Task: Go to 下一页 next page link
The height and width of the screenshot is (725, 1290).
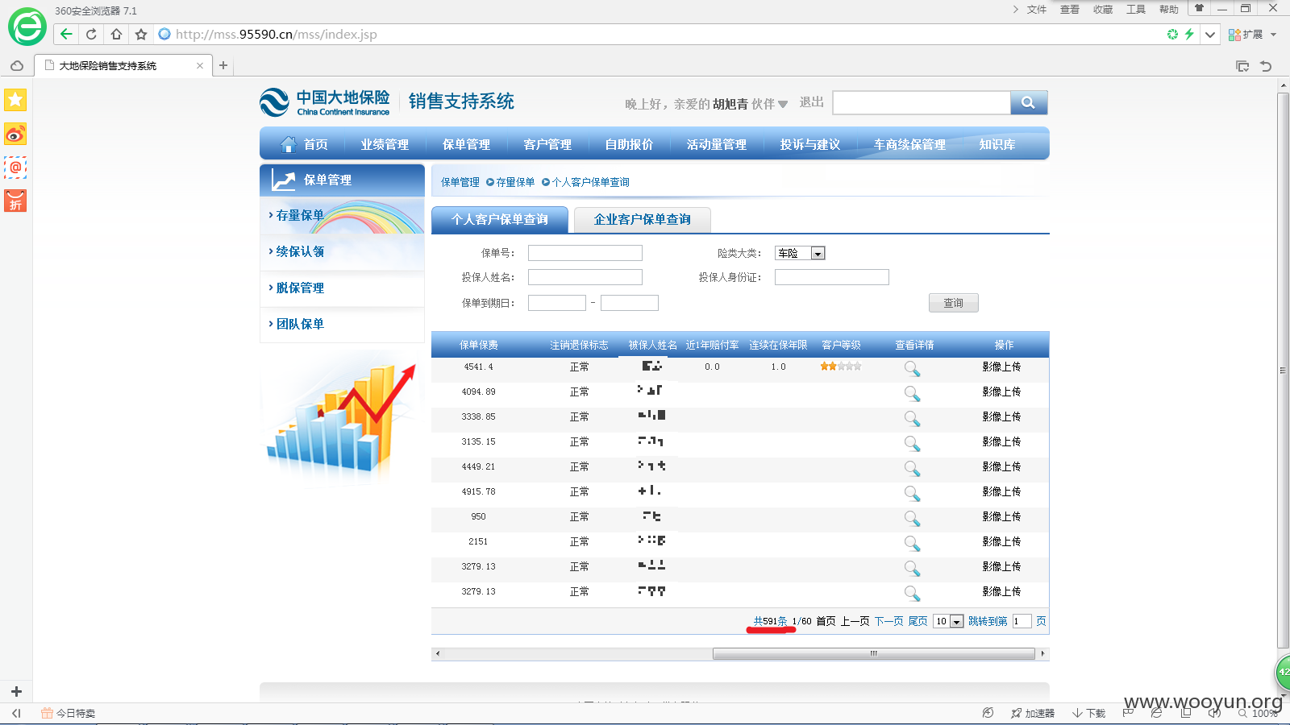Action: click(888, 621)
